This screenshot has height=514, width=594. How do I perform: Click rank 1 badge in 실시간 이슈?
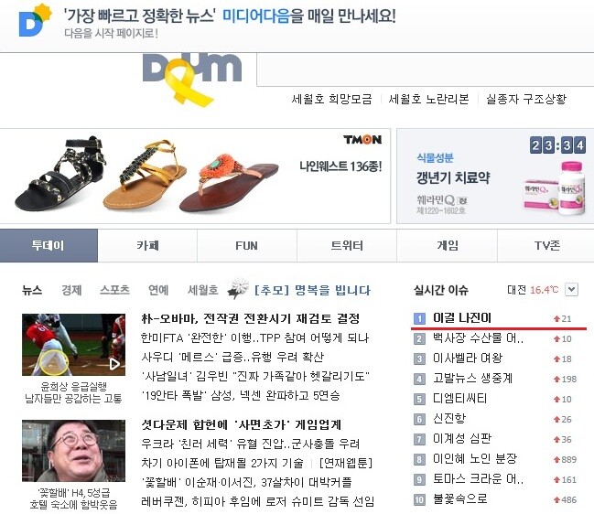(419, 318)
